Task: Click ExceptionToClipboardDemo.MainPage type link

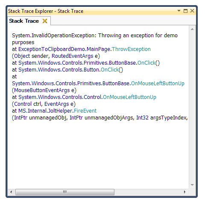Action: point(64,49)
